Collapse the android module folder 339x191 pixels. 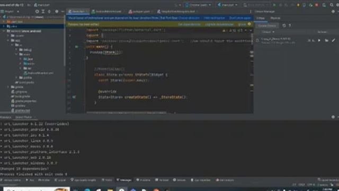4,31
